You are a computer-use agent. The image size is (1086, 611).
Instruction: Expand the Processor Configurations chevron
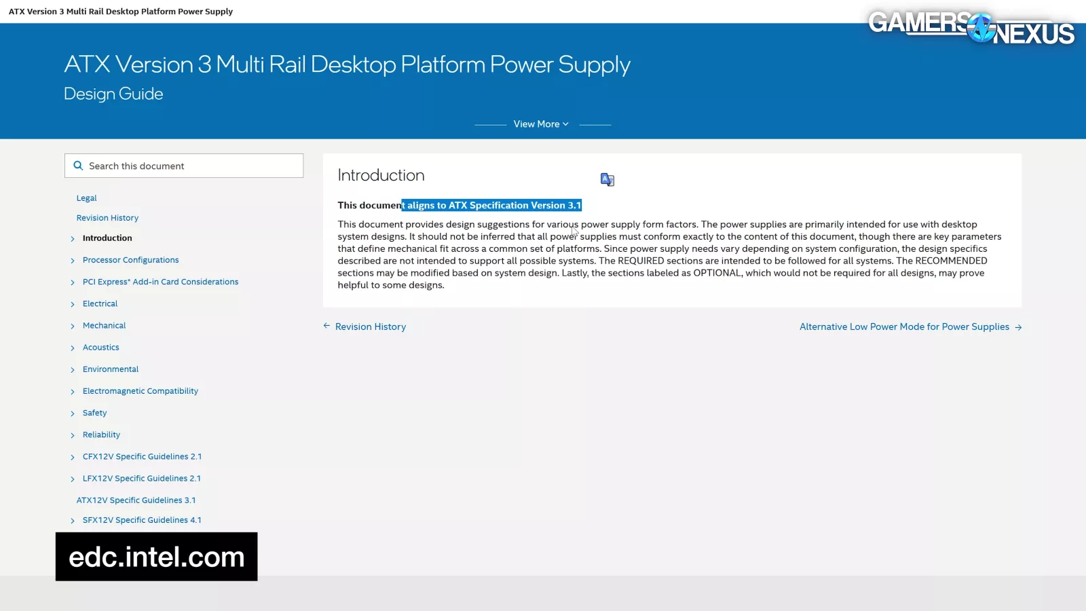pos(73,261)
